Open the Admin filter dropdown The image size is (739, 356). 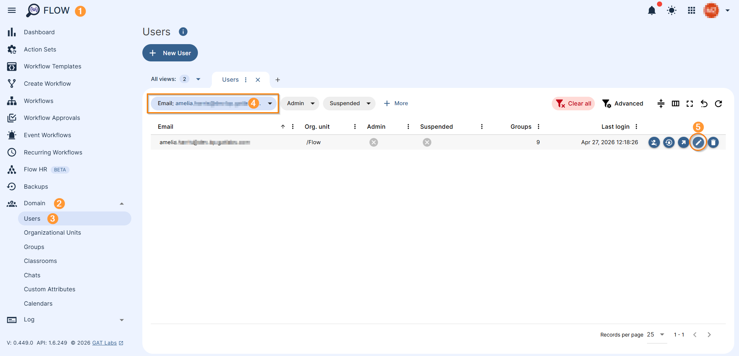pos(300,103)
